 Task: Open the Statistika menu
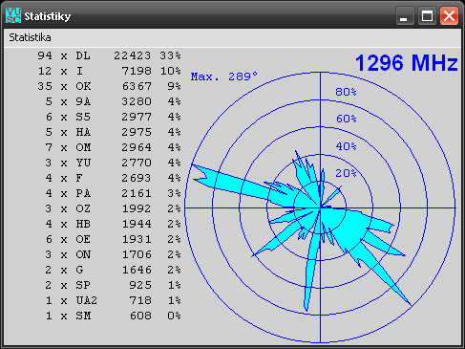coord(30,37)
